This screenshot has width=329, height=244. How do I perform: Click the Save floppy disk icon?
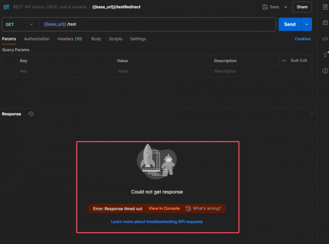click(265, 7)
